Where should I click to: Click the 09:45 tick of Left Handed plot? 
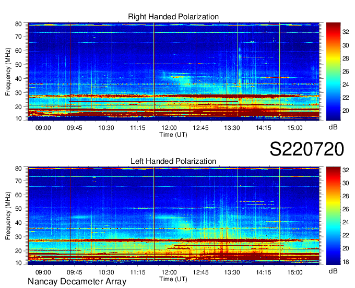pos(75,272)
